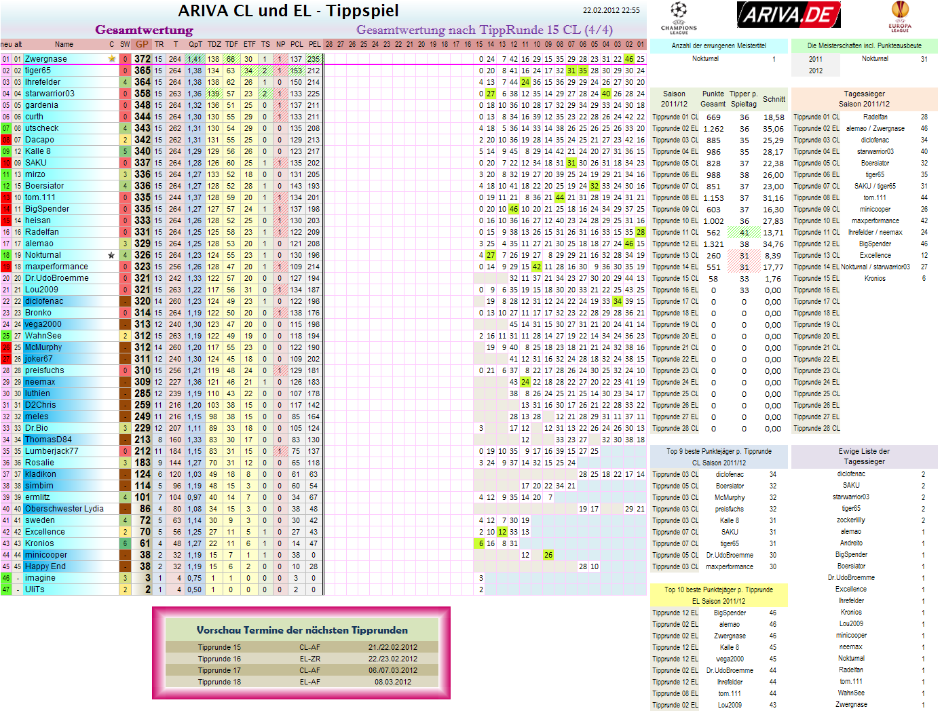Click player name 'sweden'
The height and width of the screenshot is (715, 942).
40,520
